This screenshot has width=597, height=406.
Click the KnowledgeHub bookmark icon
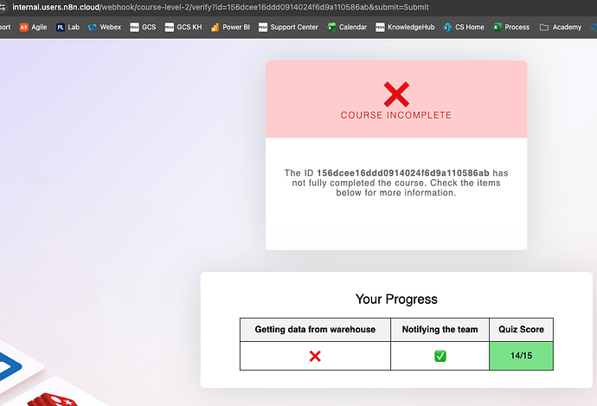[x=380, y=27]
